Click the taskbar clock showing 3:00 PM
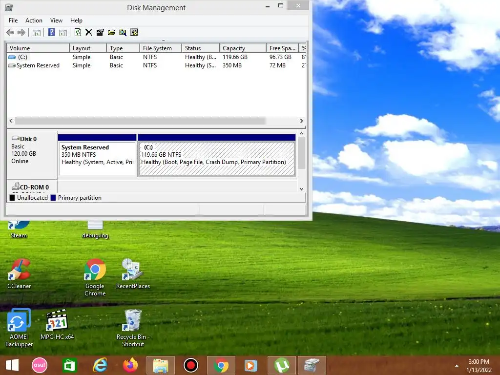This screenshot has height=375, width=500. (479, 366)
